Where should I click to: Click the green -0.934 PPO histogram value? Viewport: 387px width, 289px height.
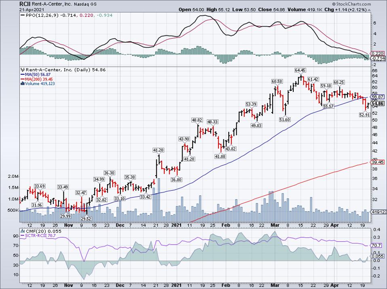[105, 15]
